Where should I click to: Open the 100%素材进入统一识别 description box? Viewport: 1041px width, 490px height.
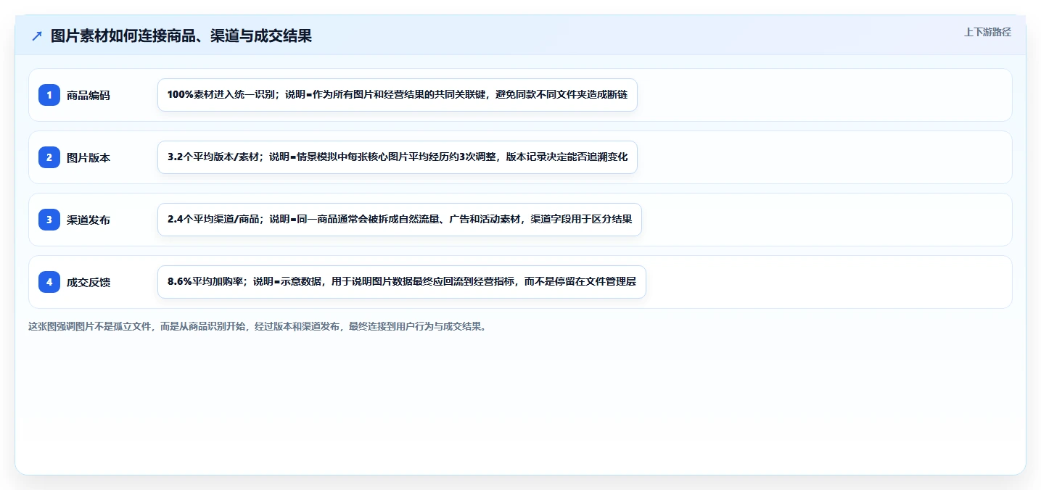(x=398, y=95)
